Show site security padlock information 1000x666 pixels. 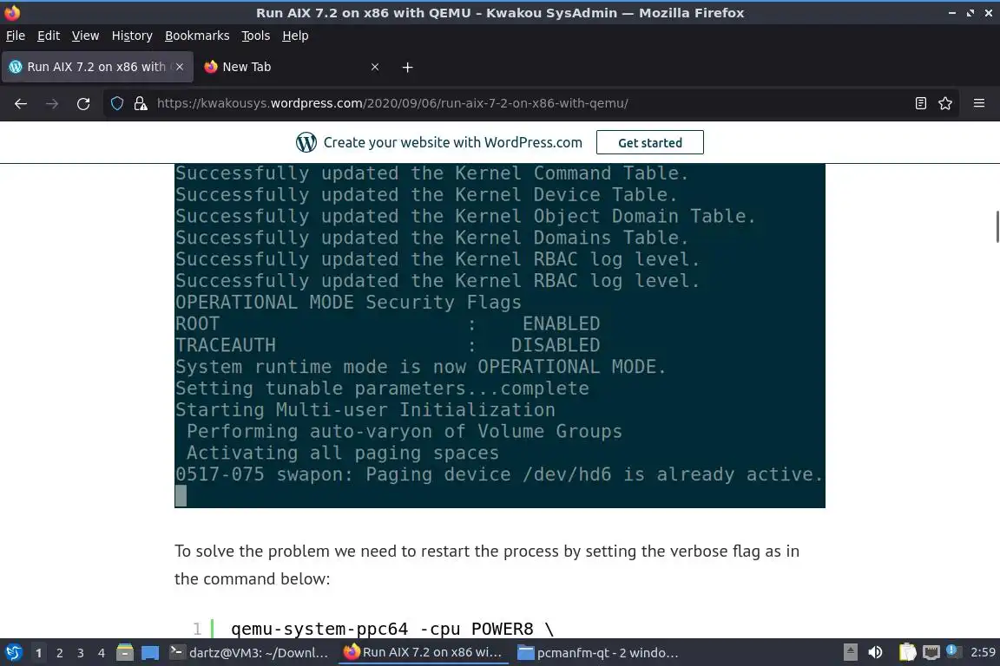[x=141, y=103]
